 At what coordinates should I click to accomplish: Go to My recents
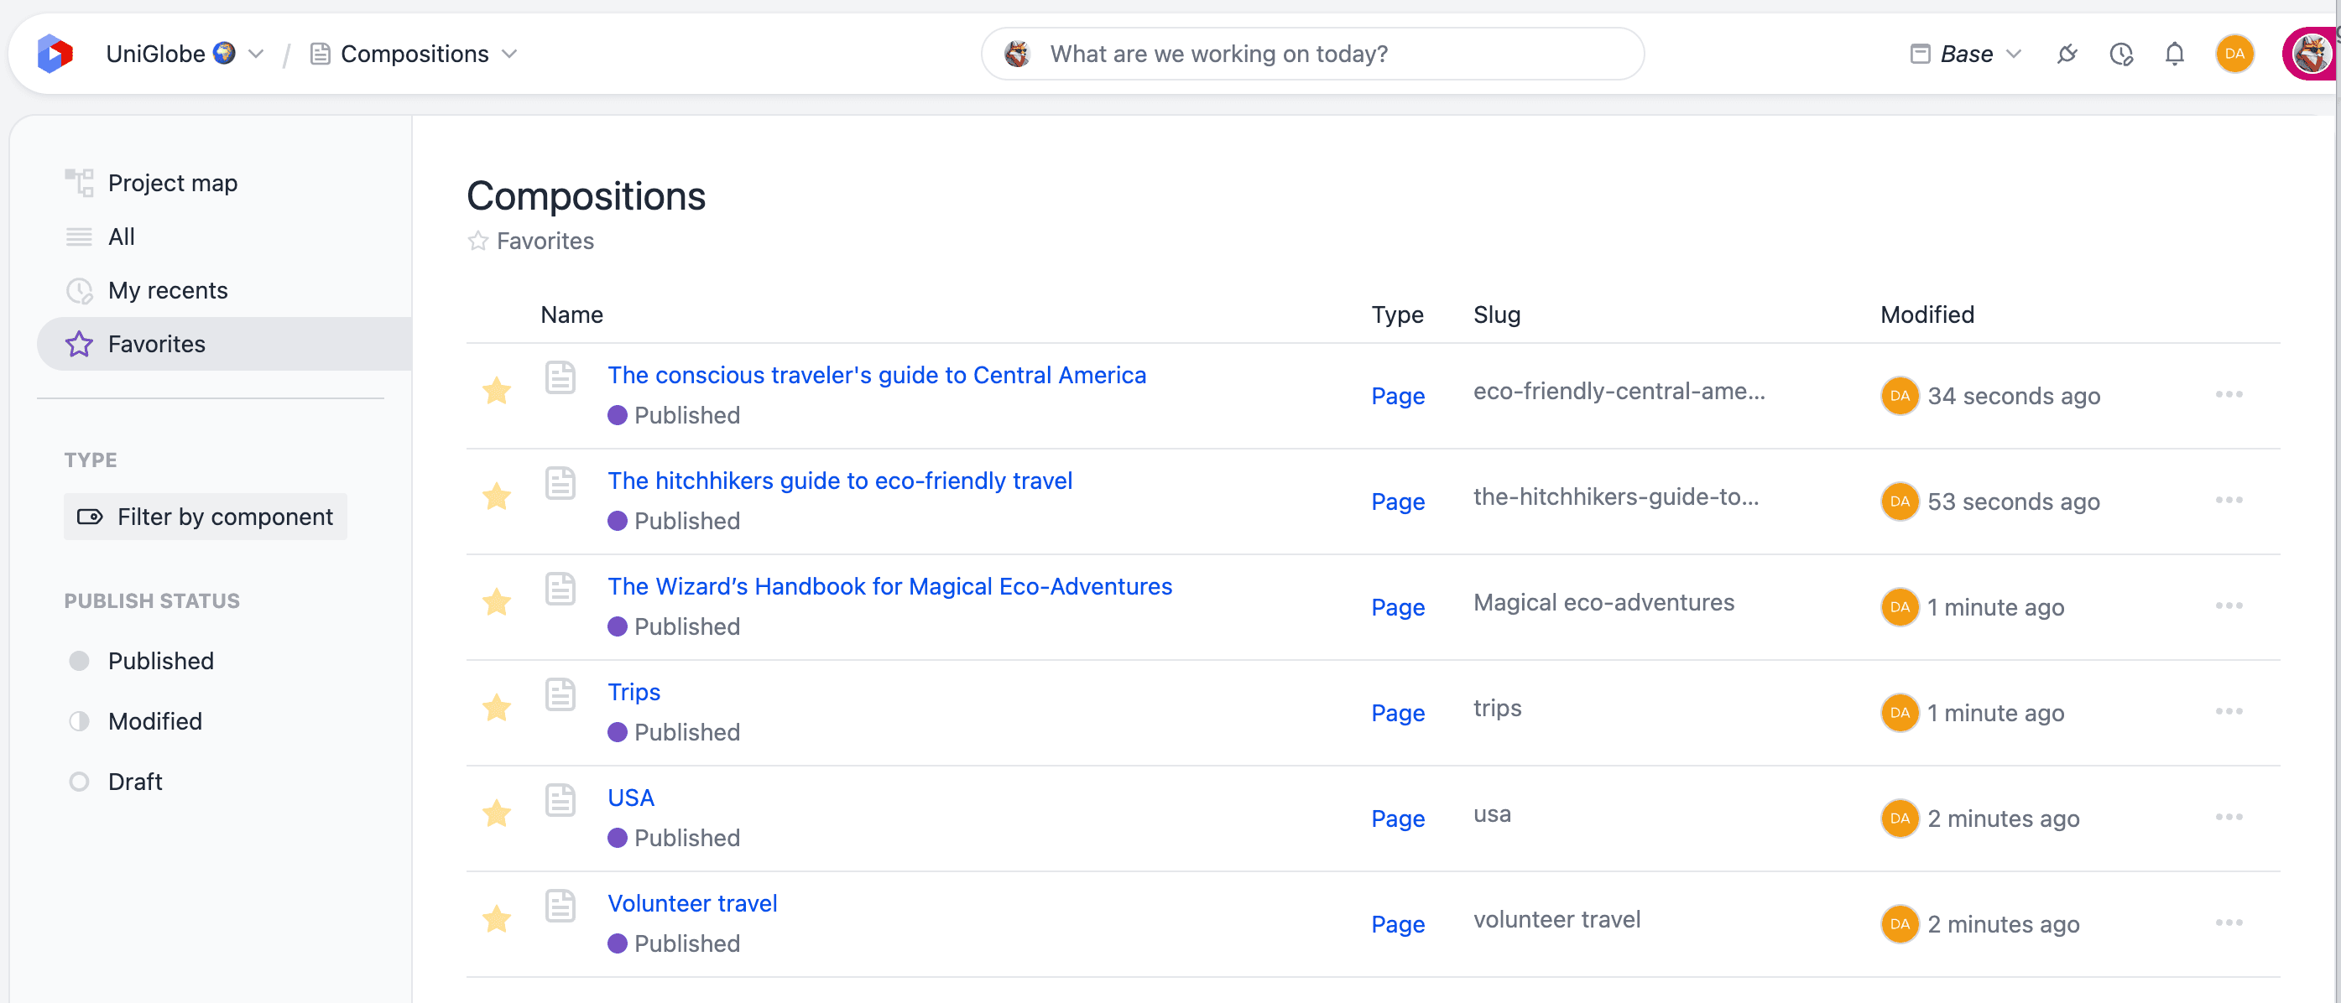coord(167,290)
